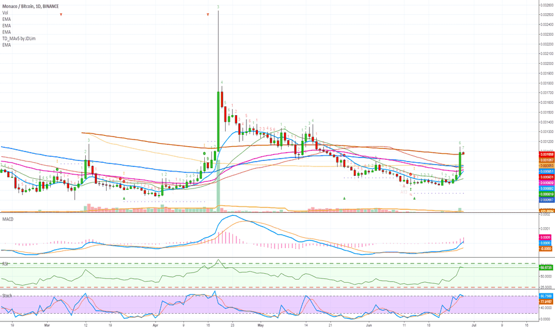Screen dimensions: 555x328
Task: Click the green 0.000819 EMA price label
Action: (x=546, y=194)
